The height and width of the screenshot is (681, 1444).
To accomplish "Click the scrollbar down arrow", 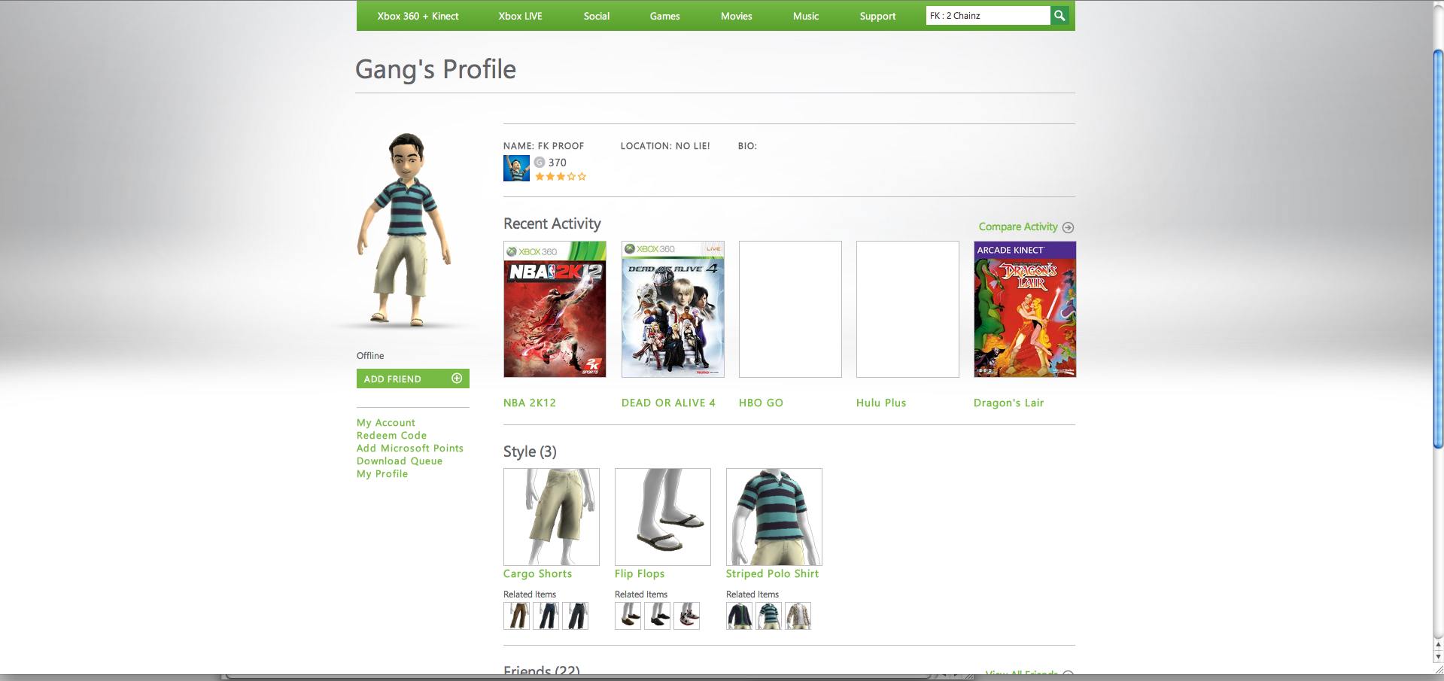I will 1438,657.
